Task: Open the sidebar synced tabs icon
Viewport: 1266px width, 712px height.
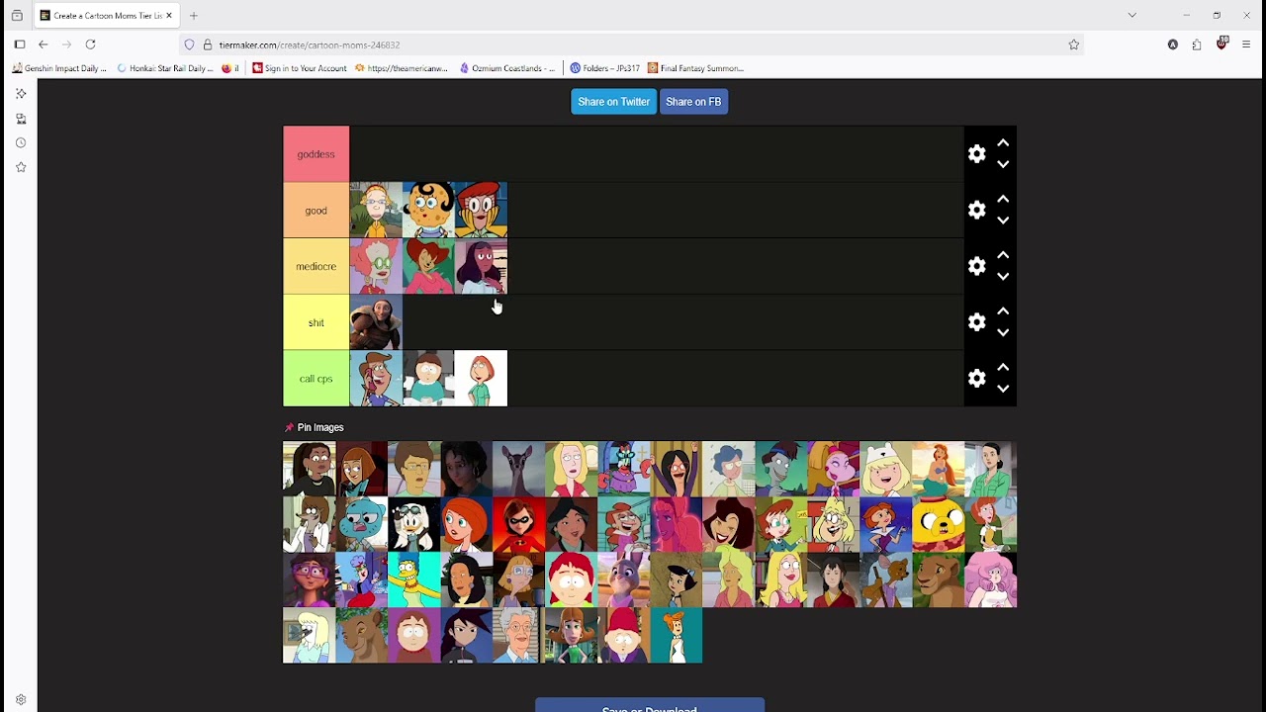Action: (21, 119)
